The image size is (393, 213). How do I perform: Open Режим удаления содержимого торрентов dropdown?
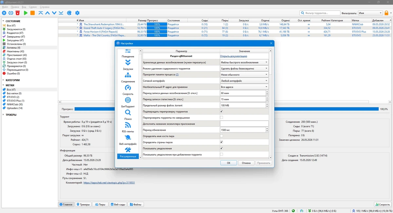pos(244,68)
